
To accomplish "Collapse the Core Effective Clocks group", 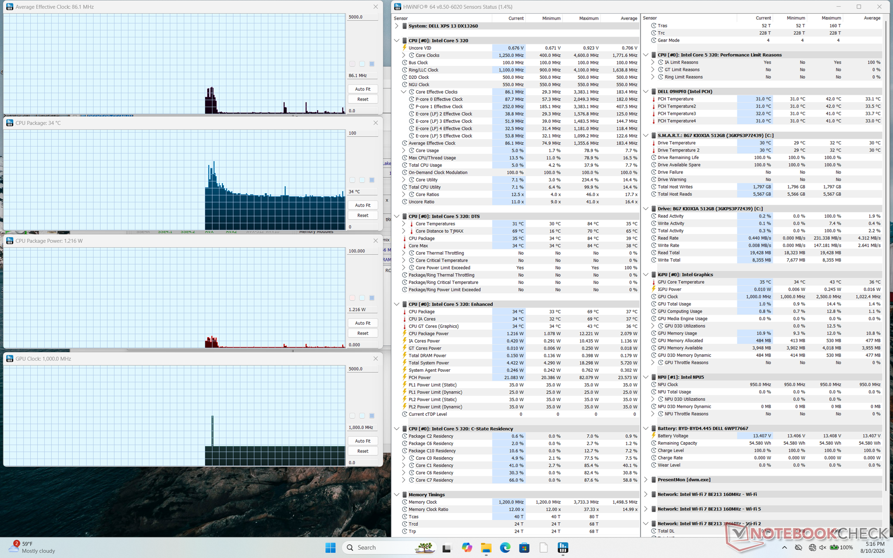I will click(403, 92).
